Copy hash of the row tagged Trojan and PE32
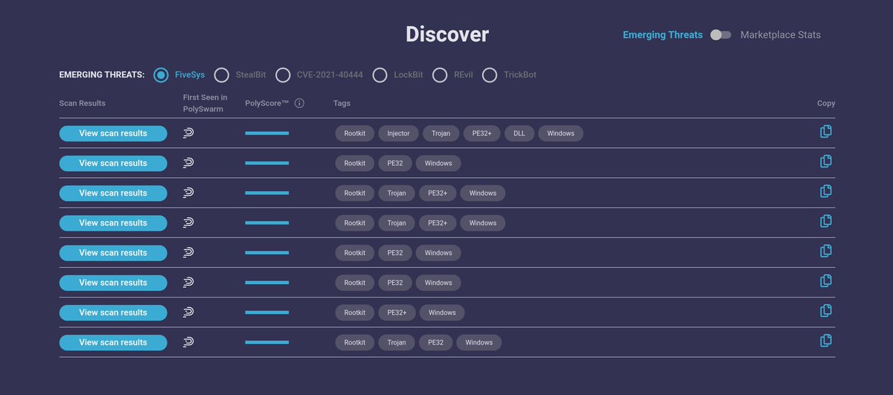 tap(825, 341)
